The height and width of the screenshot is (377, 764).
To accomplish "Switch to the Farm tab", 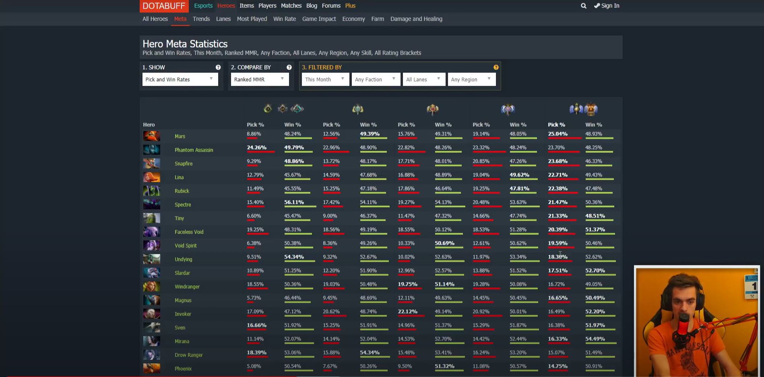I will click(378, 19).
